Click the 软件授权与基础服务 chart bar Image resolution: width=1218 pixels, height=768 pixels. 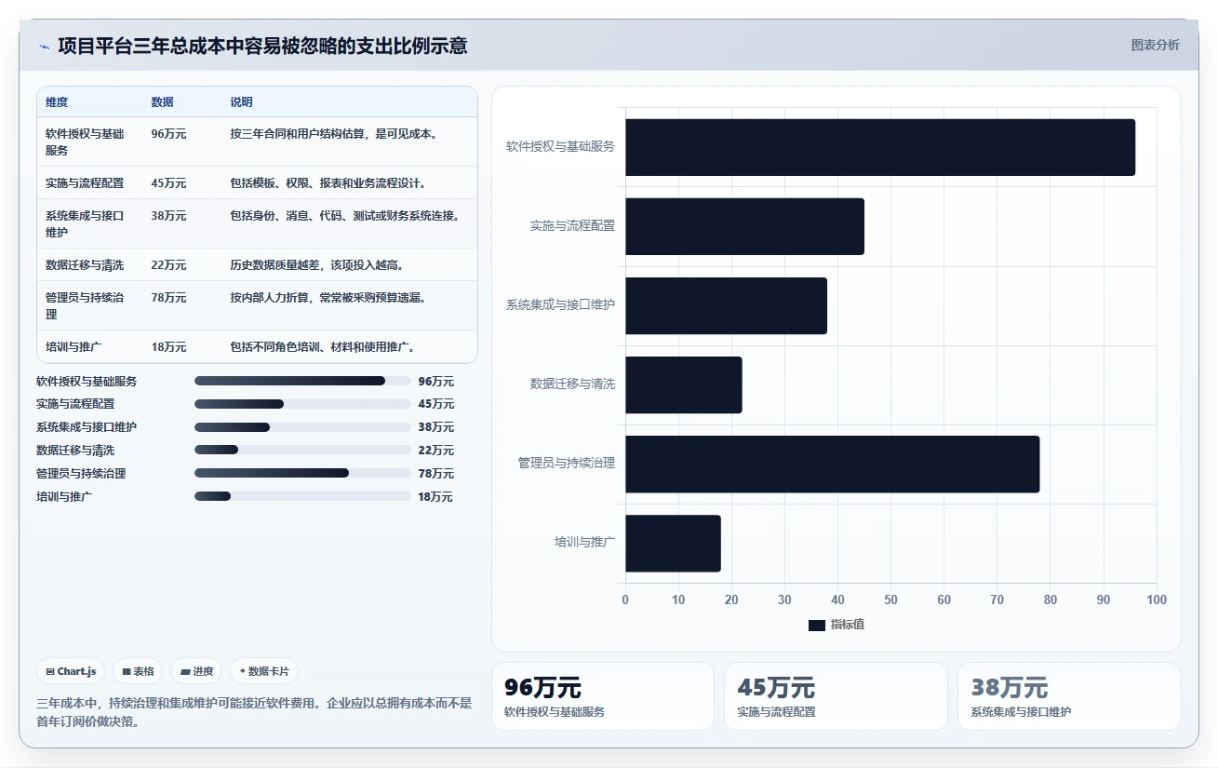[x=880, y=147]
